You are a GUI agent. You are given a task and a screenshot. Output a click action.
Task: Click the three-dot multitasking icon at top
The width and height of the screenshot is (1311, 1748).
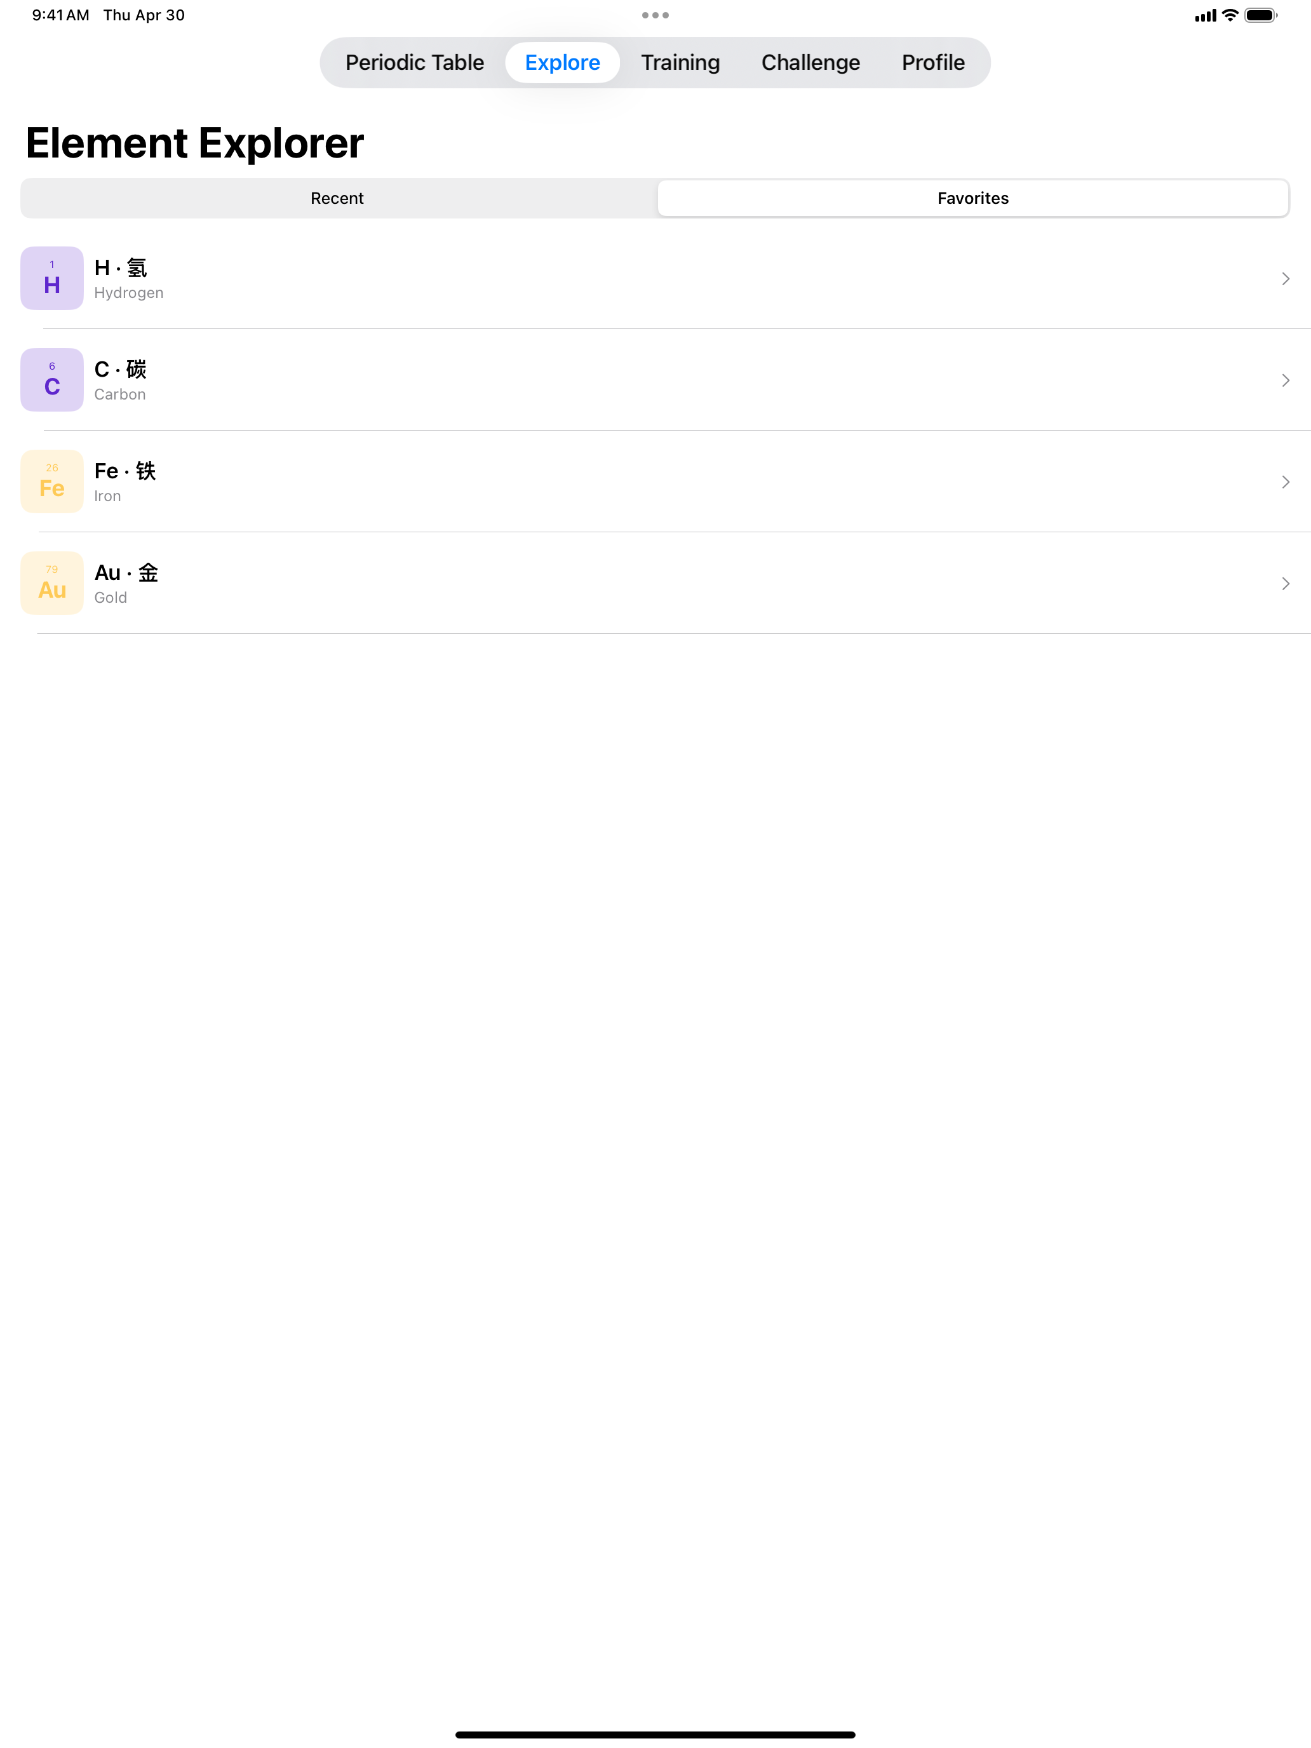coord(655,15)
